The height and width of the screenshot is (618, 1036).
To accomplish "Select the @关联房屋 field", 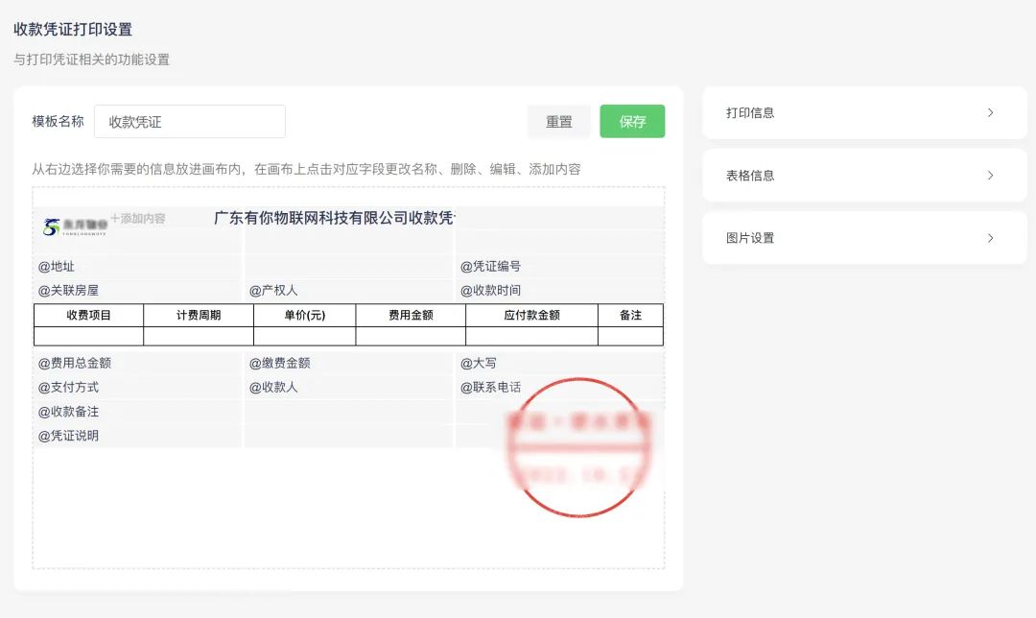I will [68, 291].
